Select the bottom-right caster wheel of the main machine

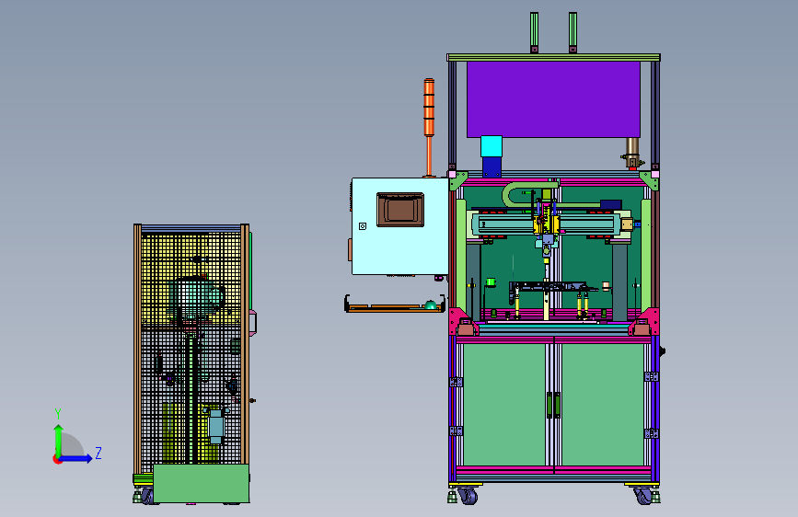(643, 496)
